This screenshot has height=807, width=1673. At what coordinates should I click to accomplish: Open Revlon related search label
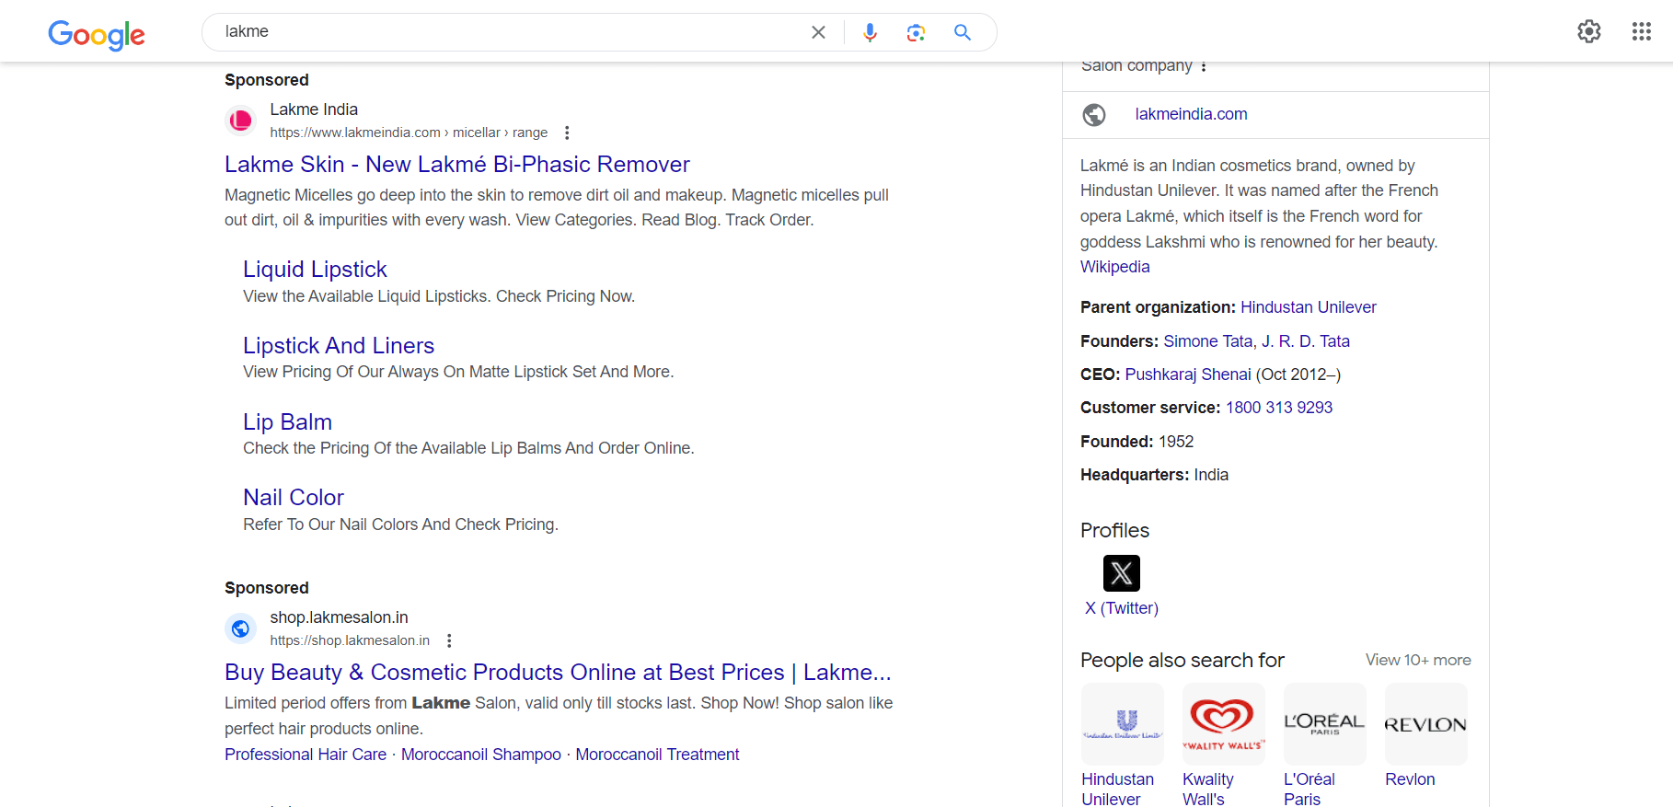[1410, 779]
